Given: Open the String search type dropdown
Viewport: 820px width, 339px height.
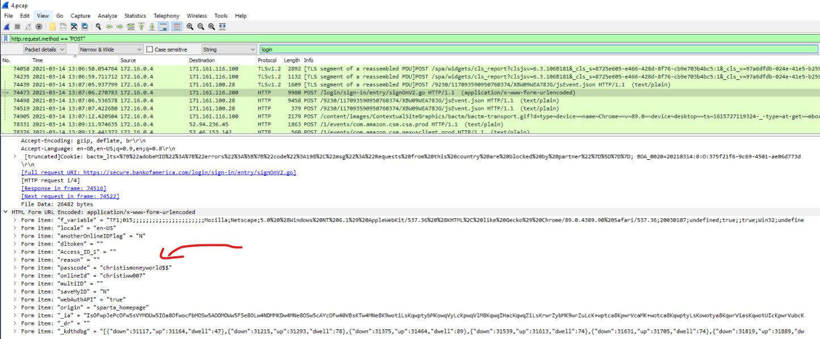Looking at the screenshot, I should [228, 50].
